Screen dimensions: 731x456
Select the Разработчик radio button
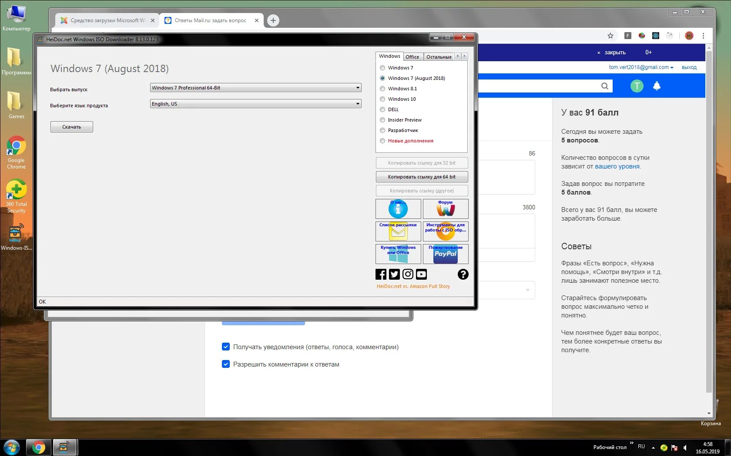click(x=382, y=130)
